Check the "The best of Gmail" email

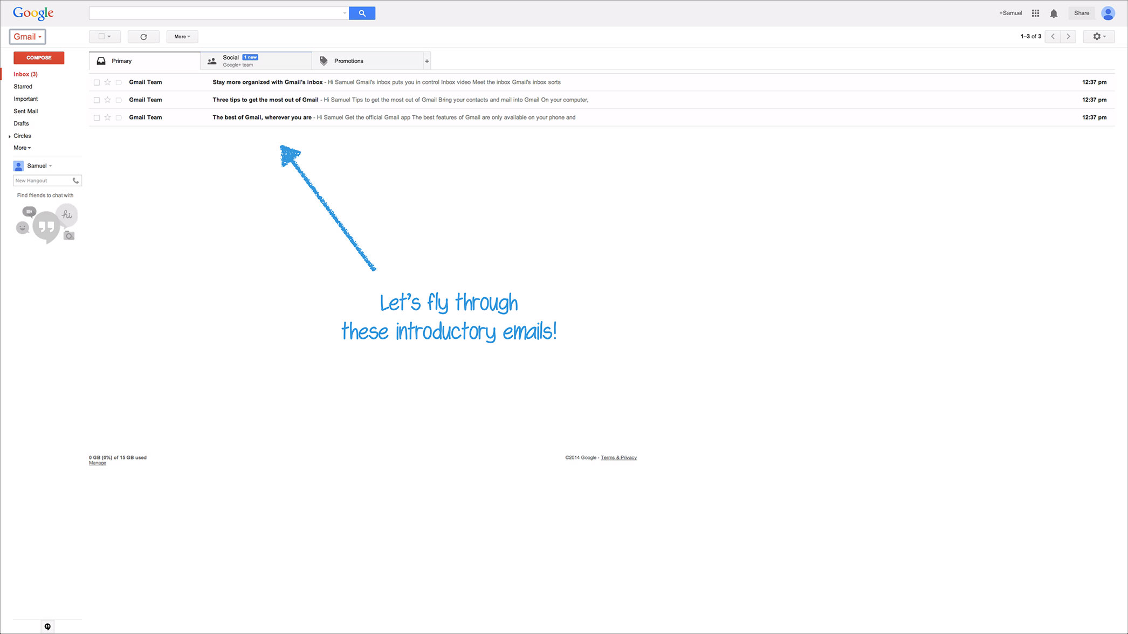click(x=97, y=117)
